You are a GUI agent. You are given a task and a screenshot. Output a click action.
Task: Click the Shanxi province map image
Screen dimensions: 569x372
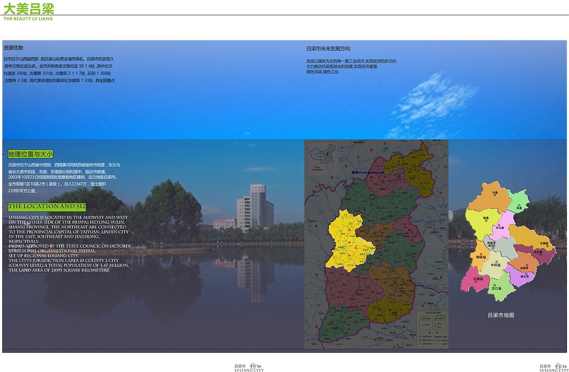pos(376,244)
